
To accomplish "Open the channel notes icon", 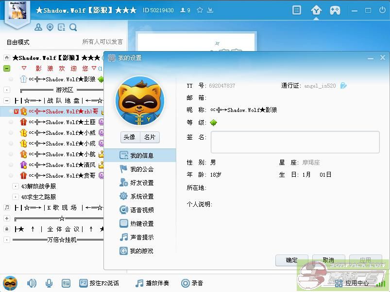I will click(61, 27).
